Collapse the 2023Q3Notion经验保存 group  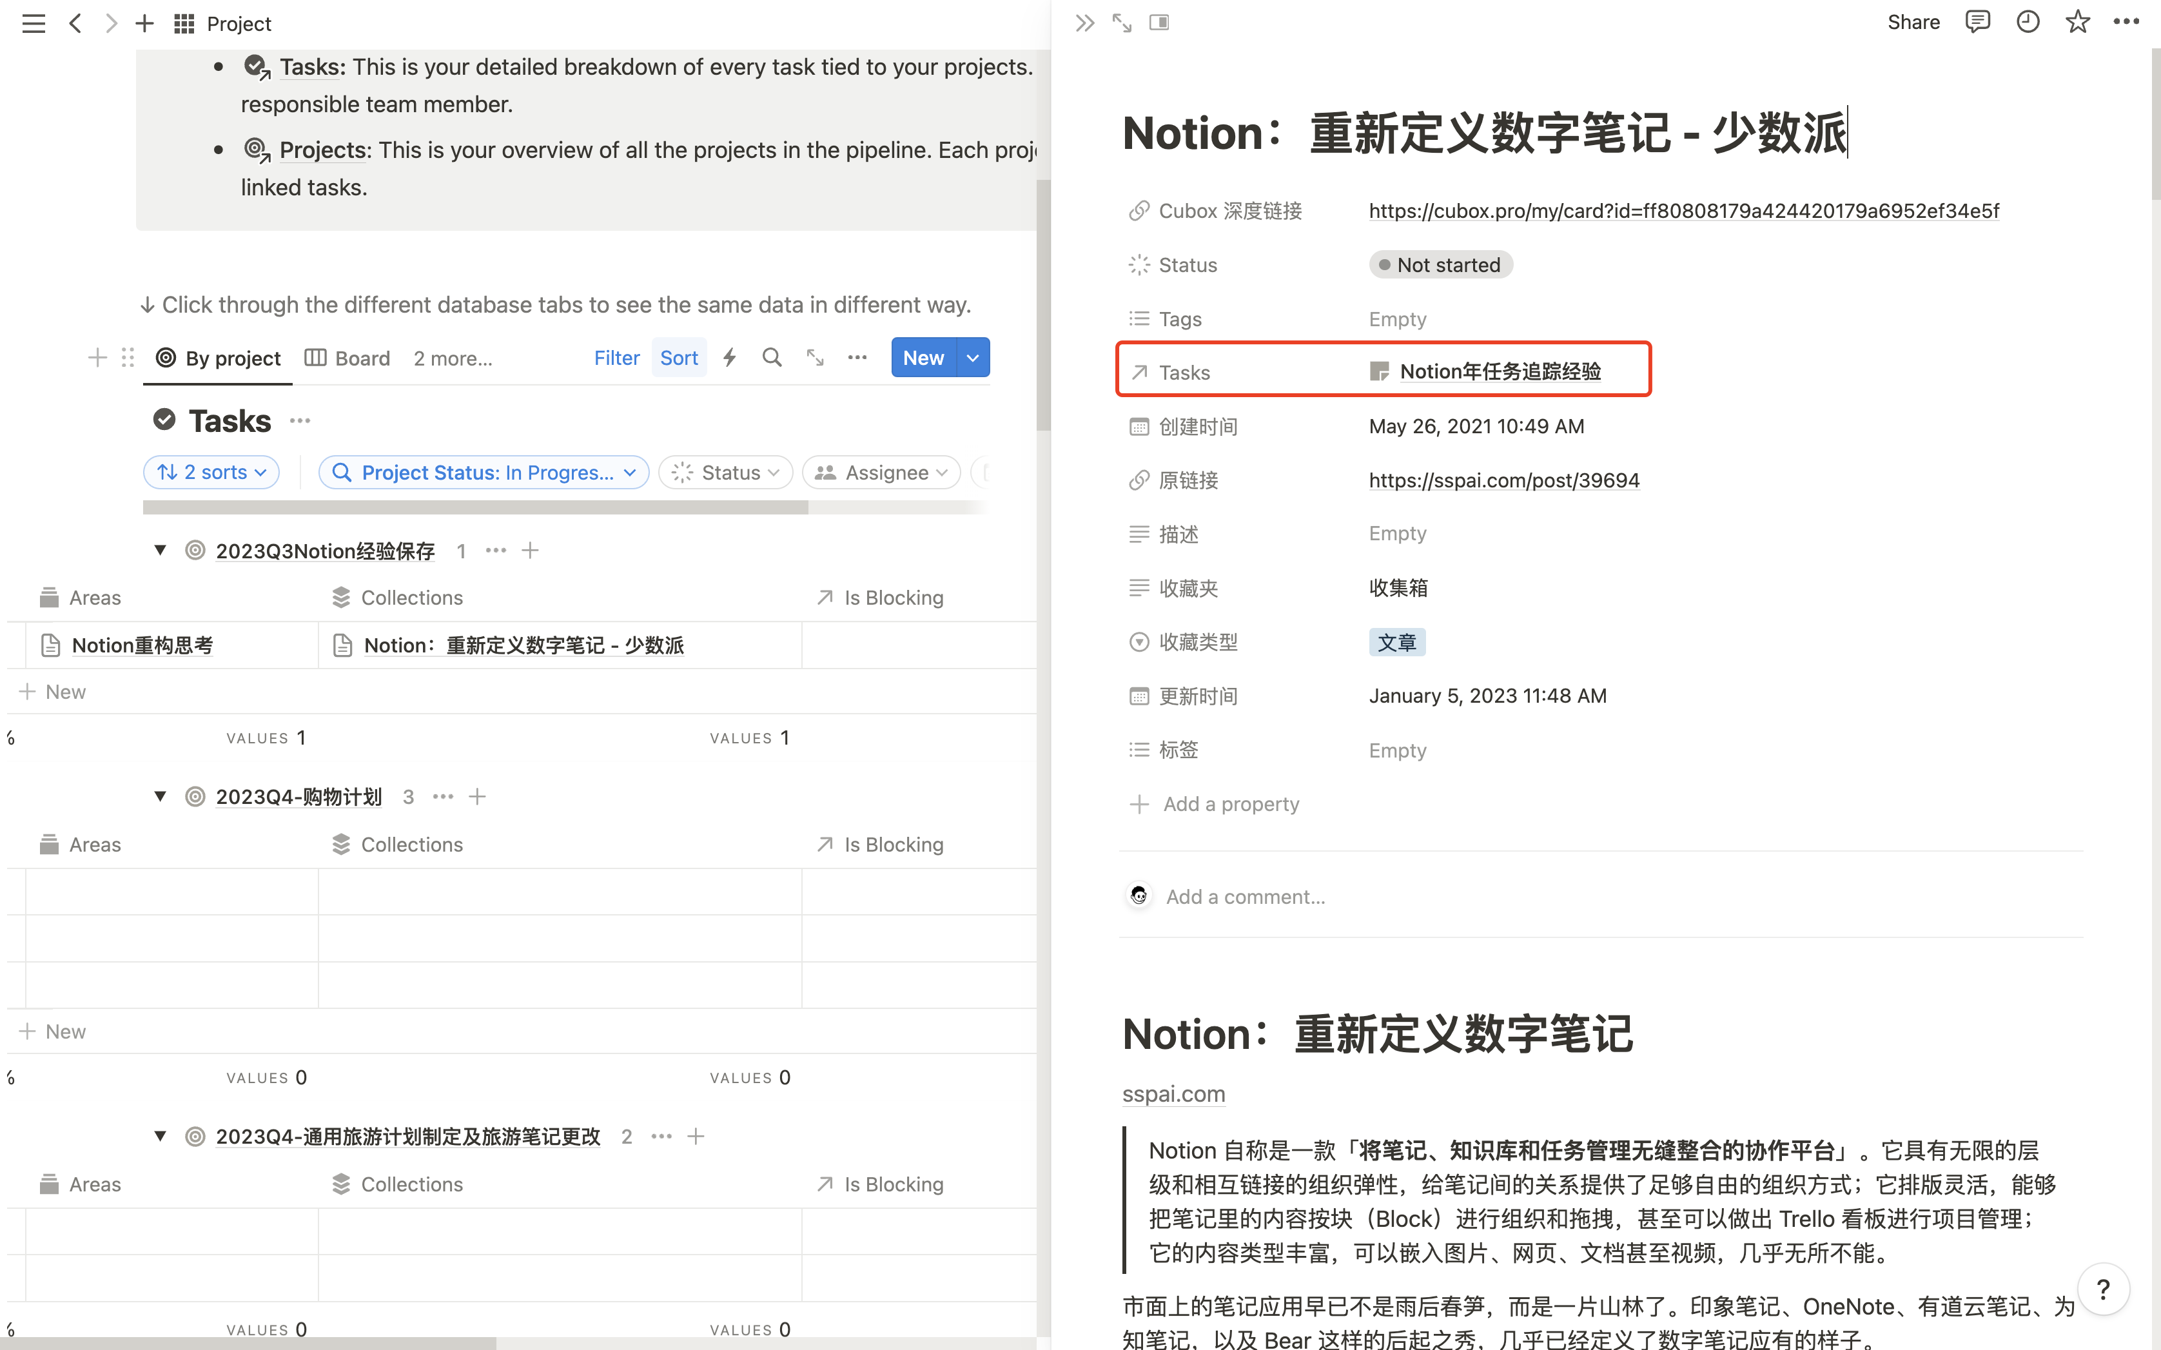[x=160, y=550]
